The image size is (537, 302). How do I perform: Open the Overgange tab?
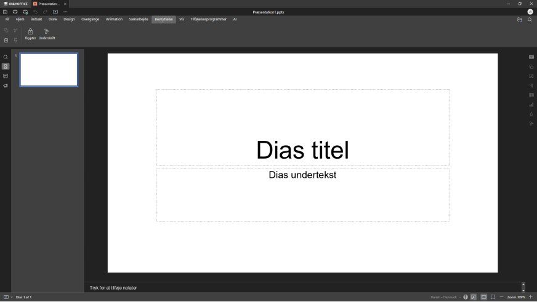90,20
